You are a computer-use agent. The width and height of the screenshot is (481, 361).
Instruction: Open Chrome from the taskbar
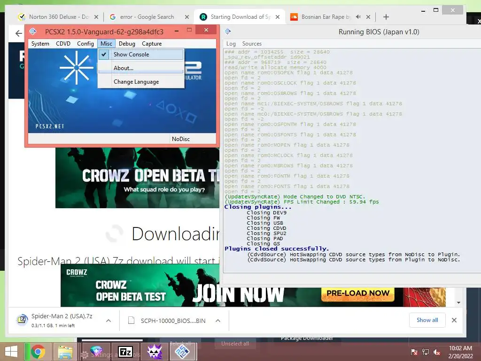point(38,352)
